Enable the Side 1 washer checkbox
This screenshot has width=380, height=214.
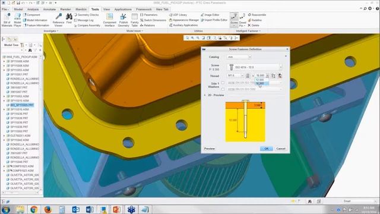pyautogui.click(x=223, y=83)
